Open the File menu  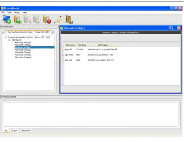pos(3,12)
